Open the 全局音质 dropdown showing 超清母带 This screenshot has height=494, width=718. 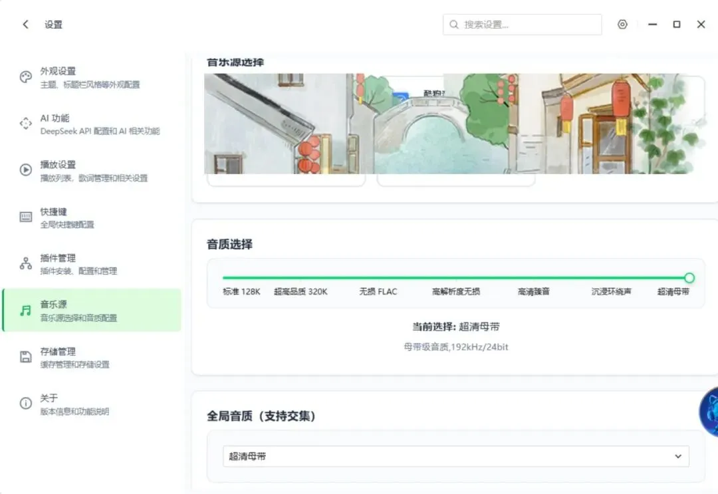click(456, 456)
